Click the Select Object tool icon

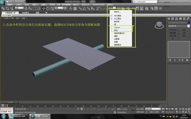coord(26,8)
